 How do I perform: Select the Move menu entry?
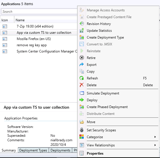point(118,122)
